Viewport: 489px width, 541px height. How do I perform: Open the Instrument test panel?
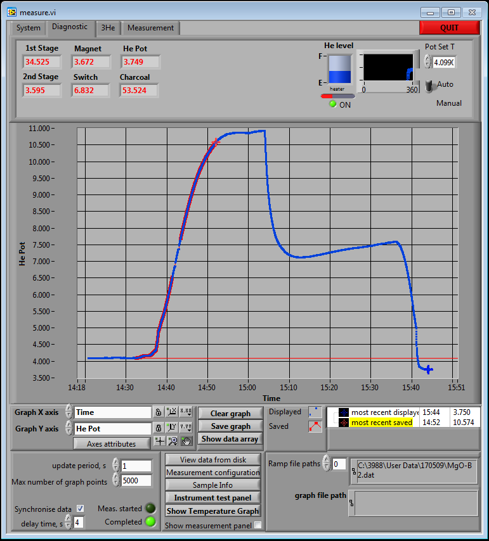(x=213, y=498)
